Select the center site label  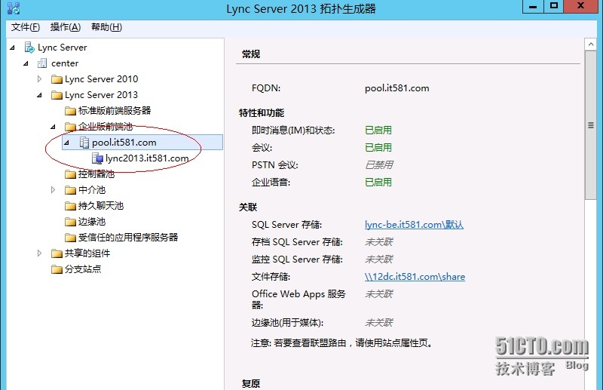65,63
